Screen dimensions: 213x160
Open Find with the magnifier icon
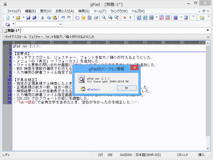click(x=104, y=18)
